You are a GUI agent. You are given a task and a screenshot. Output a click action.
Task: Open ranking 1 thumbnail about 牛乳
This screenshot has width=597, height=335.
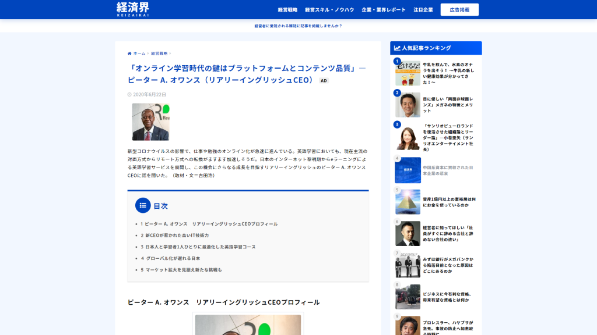408,73
